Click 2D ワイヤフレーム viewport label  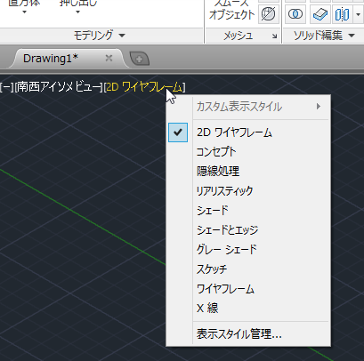coord(144,87)
